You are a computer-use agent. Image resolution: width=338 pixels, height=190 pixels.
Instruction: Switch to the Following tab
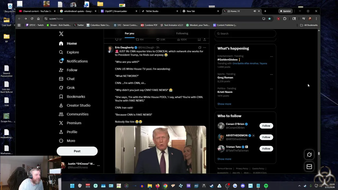point(182,33)
